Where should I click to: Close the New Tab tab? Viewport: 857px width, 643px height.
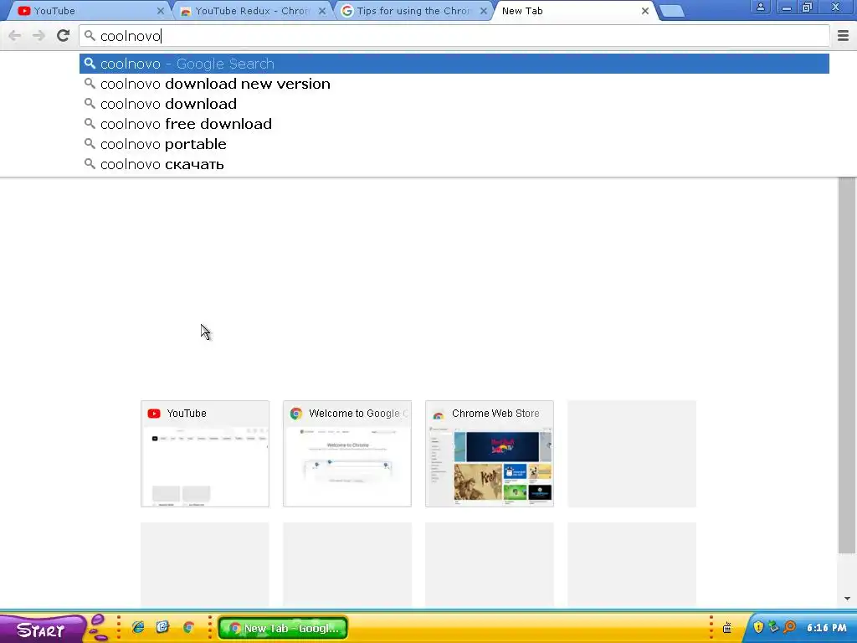(645, 11)
